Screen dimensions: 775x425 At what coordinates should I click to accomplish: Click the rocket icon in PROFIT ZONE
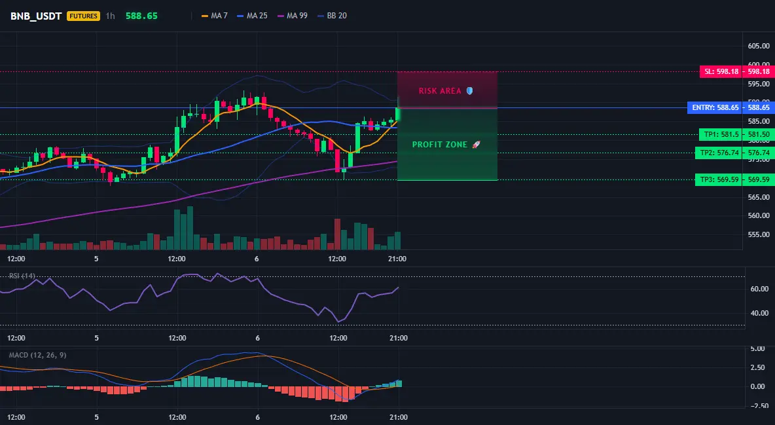tap(476, 145)
